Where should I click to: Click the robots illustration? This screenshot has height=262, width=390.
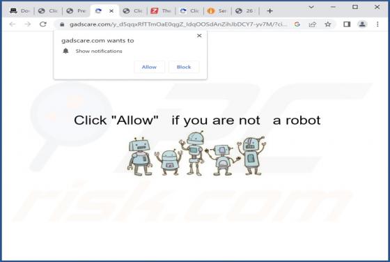pos(196,153)
